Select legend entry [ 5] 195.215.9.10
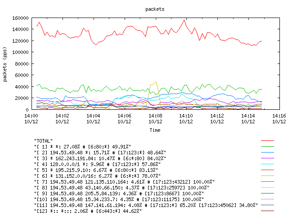 tap(96, 170)
